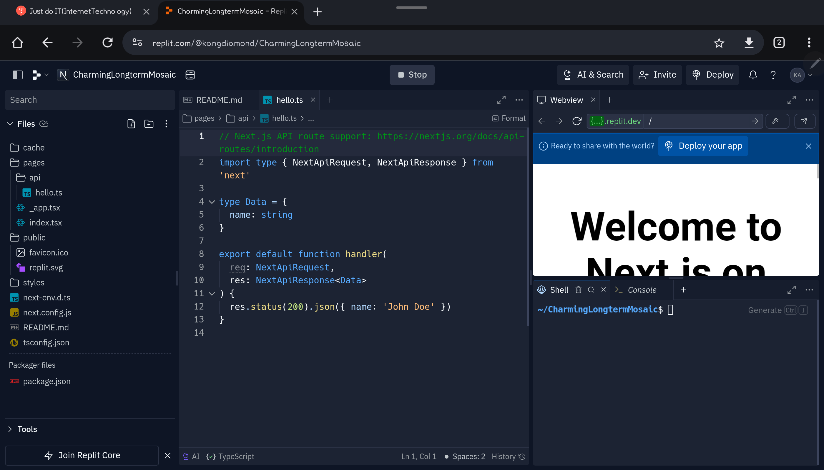
Task: Click Join Replit Core button
Action: point(82,455)
